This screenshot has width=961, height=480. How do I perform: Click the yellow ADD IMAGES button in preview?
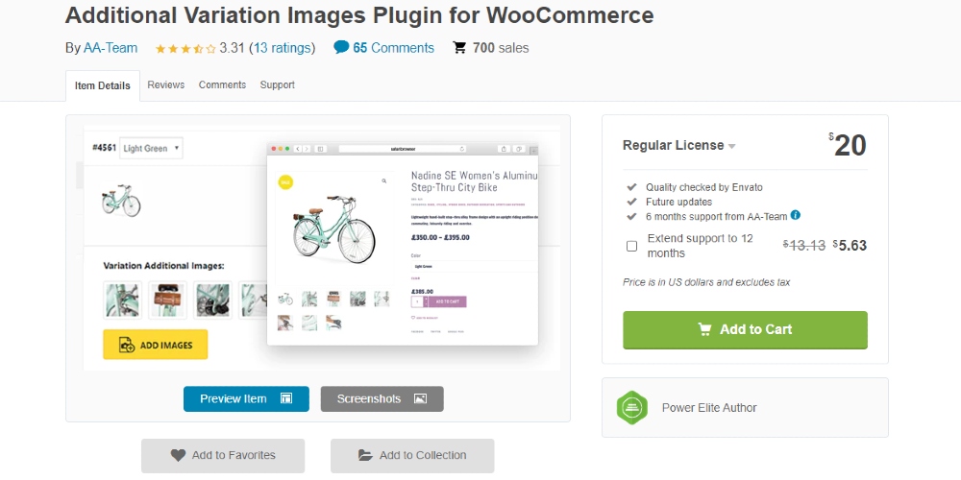coord(156,345)
